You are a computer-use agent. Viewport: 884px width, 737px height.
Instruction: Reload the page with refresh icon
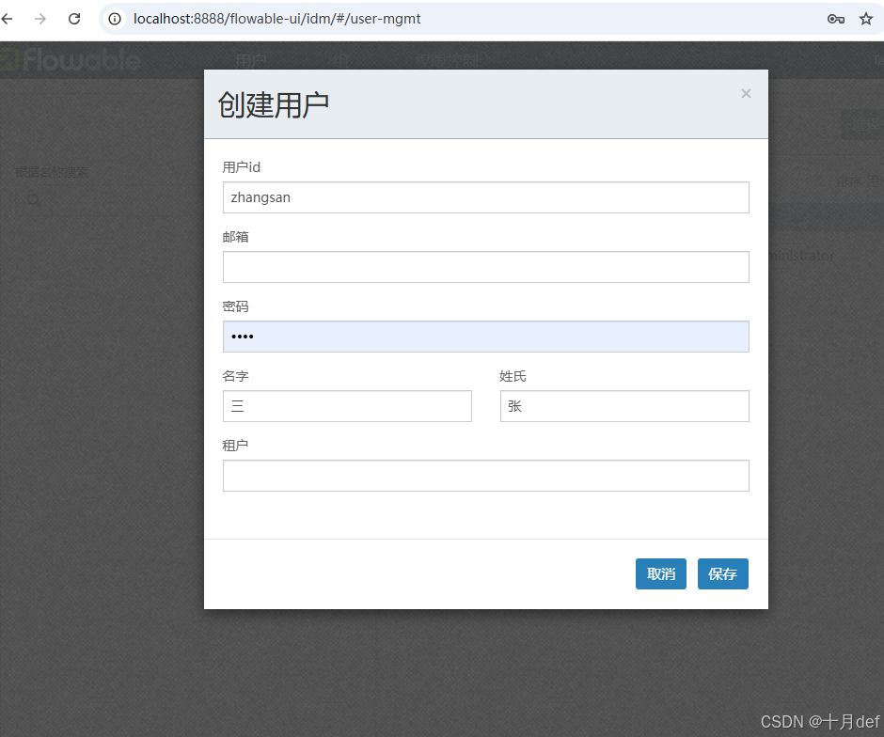pos(74,19)
